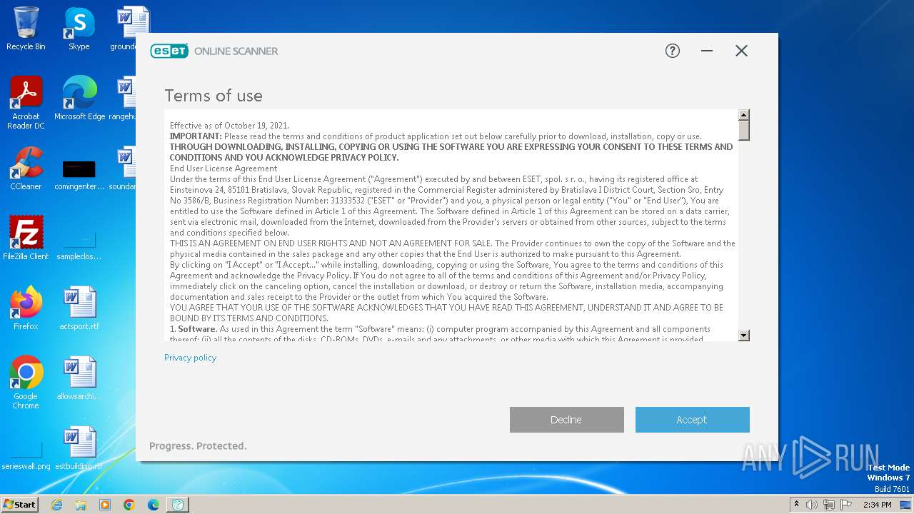Close the ESET Online Scanner window

point(741,51)
